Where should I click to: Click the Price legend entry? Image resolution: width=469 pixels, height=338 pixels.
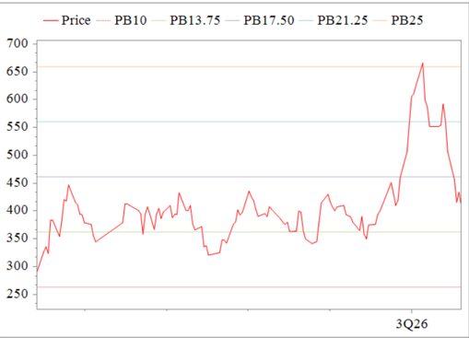66,20
